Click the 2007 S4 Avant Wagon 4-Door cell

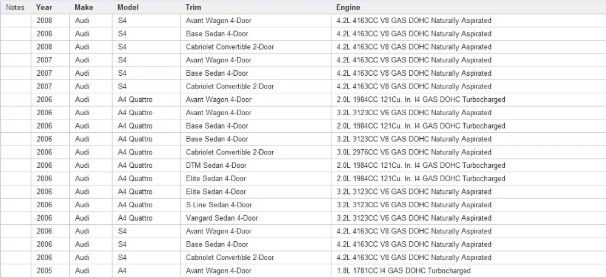coord(256,60)
